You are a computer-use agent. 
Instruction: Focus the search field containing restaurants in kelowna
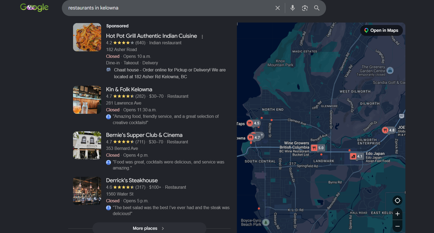169,8
